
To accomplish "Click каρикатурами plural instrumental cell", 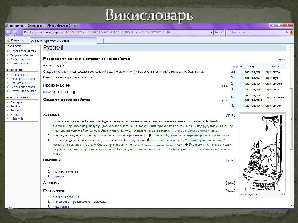I will [274, 97].
